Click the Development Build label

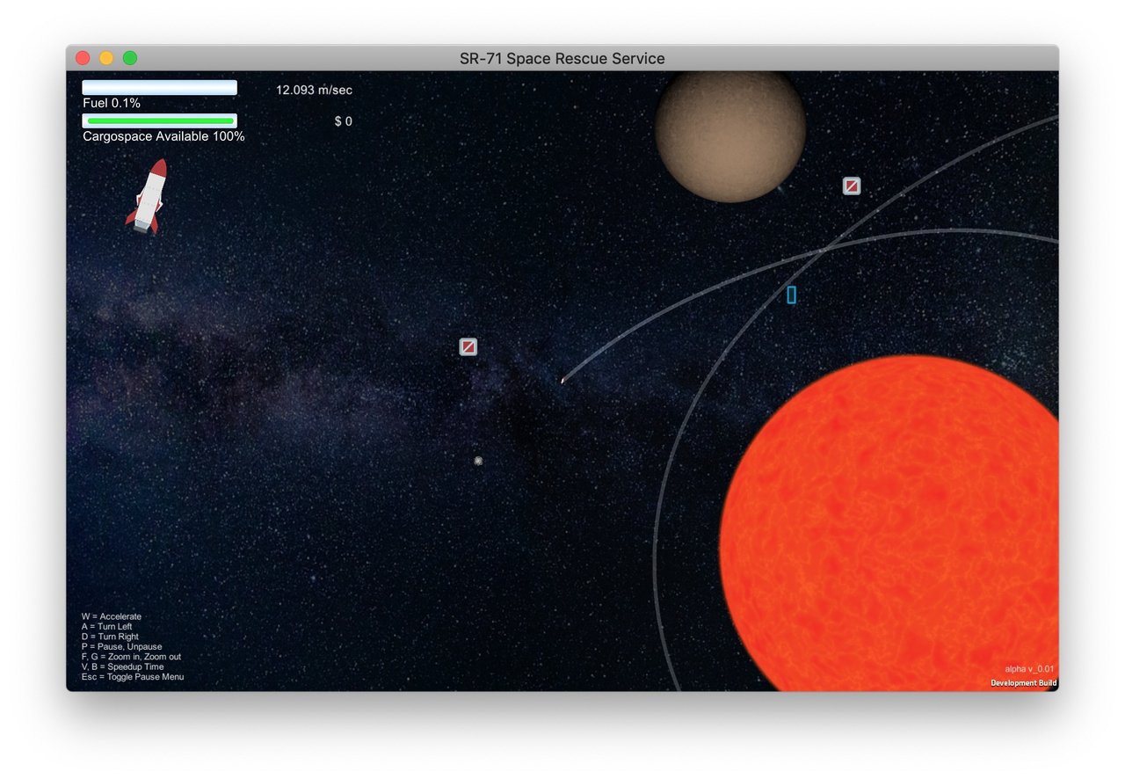pyautogui.click(x=1024, y=683)
